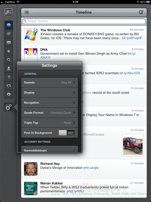Expand Triple Tap chevron arrow

point(74,123)
